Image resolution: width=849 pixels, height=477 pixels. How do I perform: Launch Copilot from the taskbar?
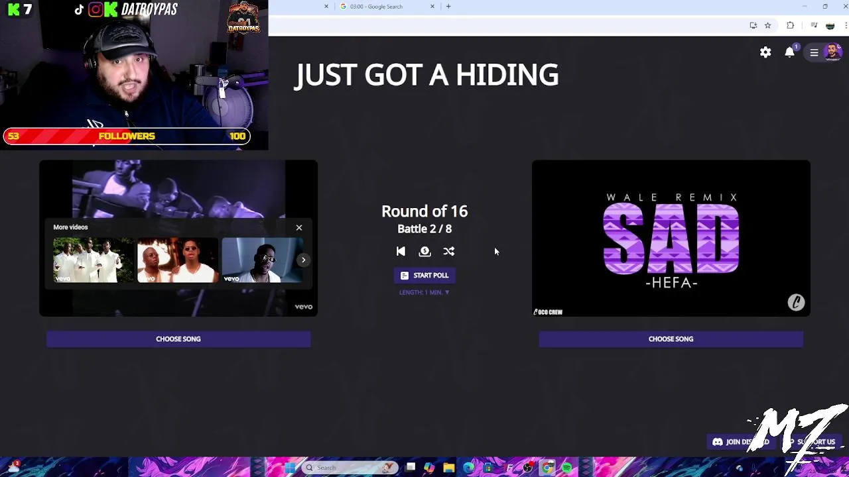pos(429,468)
